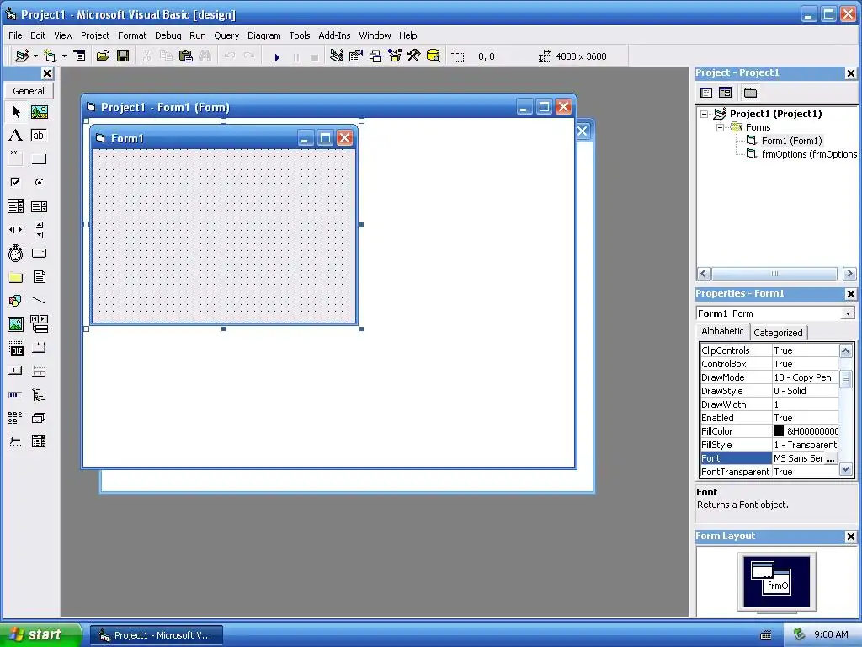Select the DirListBox folder tool
The image size is (862, 647).
[x=16, y=277]
